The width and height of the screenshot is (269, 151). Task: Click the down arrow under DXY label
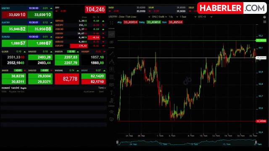tap(57, 11)
